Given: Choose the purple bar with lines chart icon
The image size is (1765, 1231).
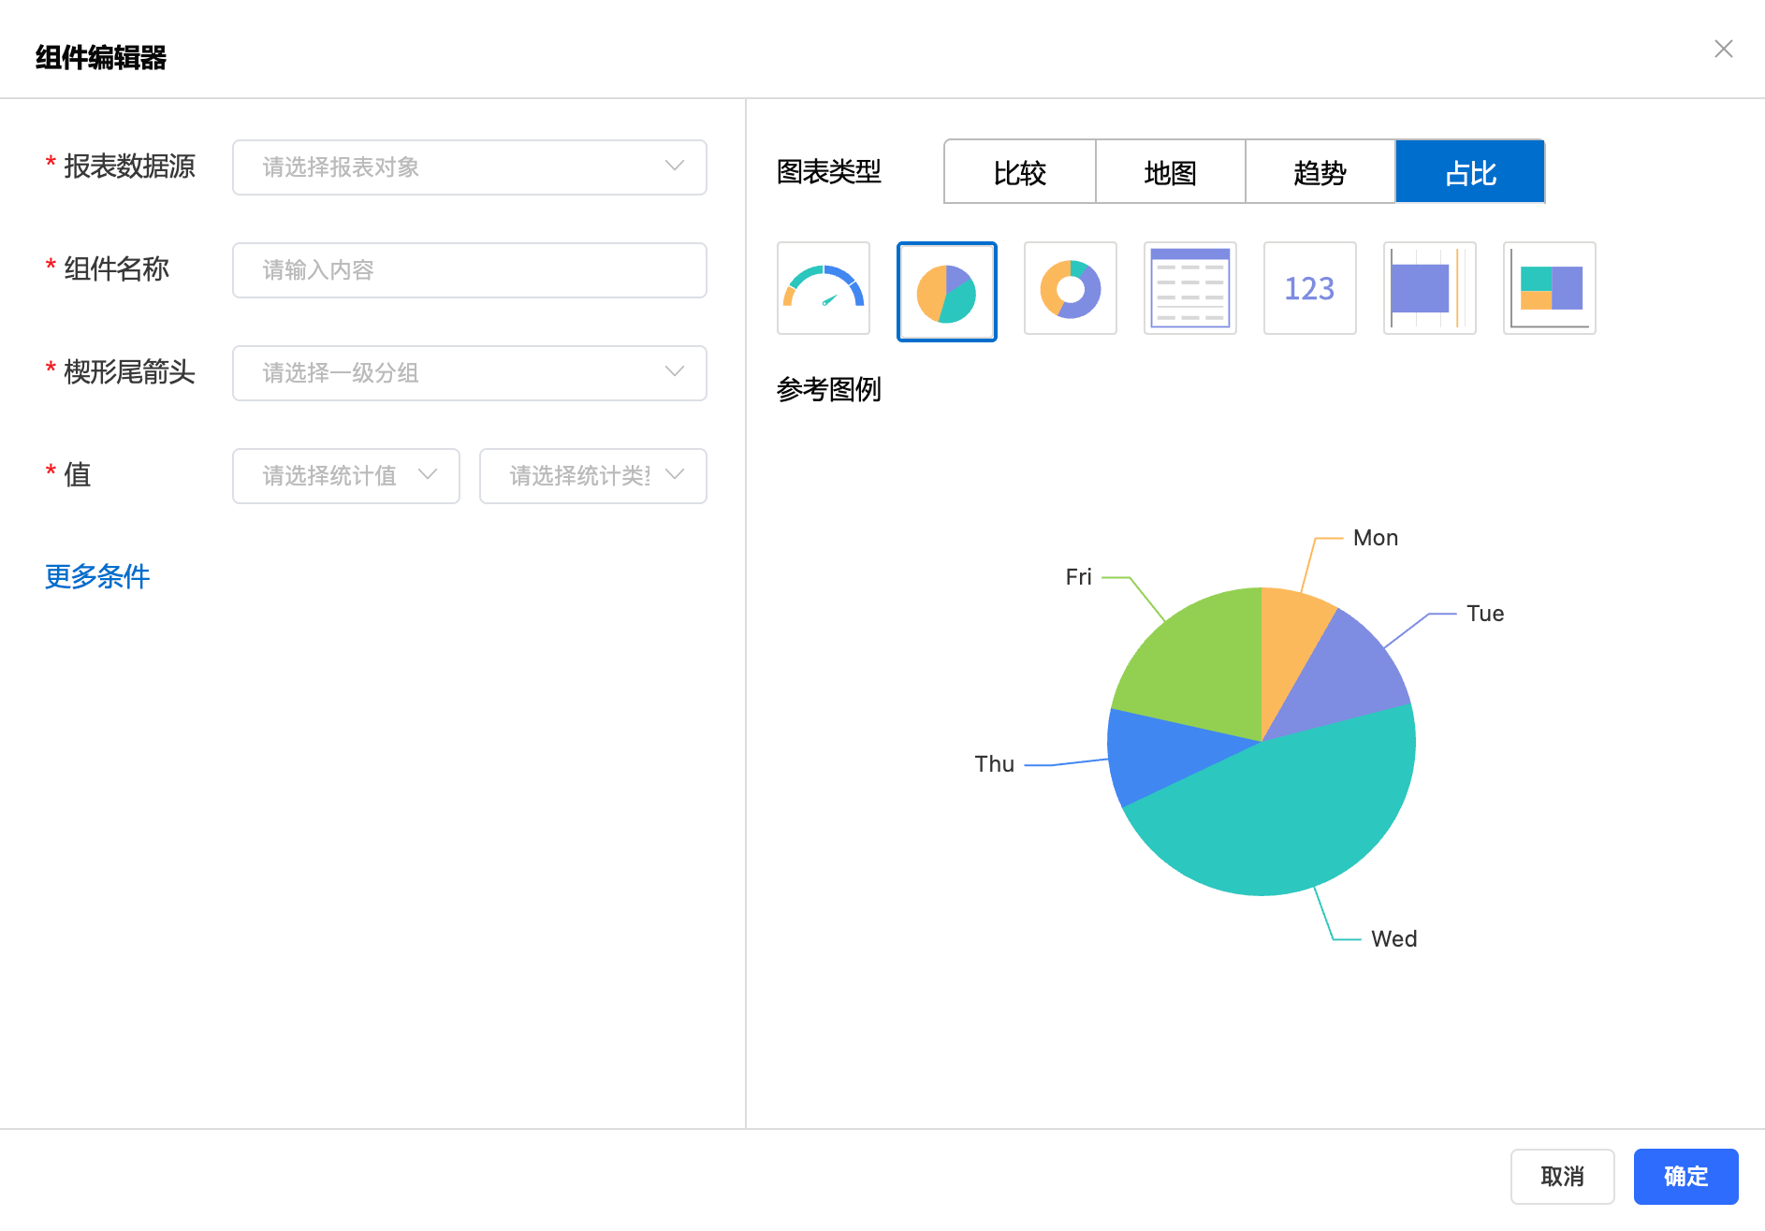Looking at the screenshot, I should 1429,288.
